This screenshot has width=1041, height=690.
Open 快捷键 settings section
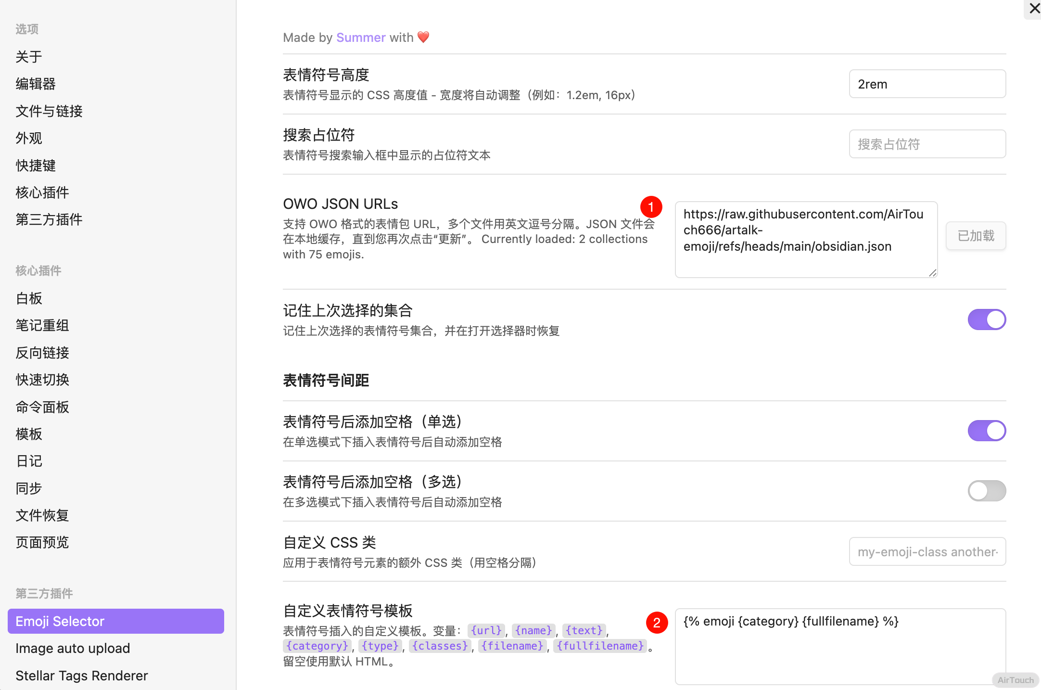[x=36, y=166]
